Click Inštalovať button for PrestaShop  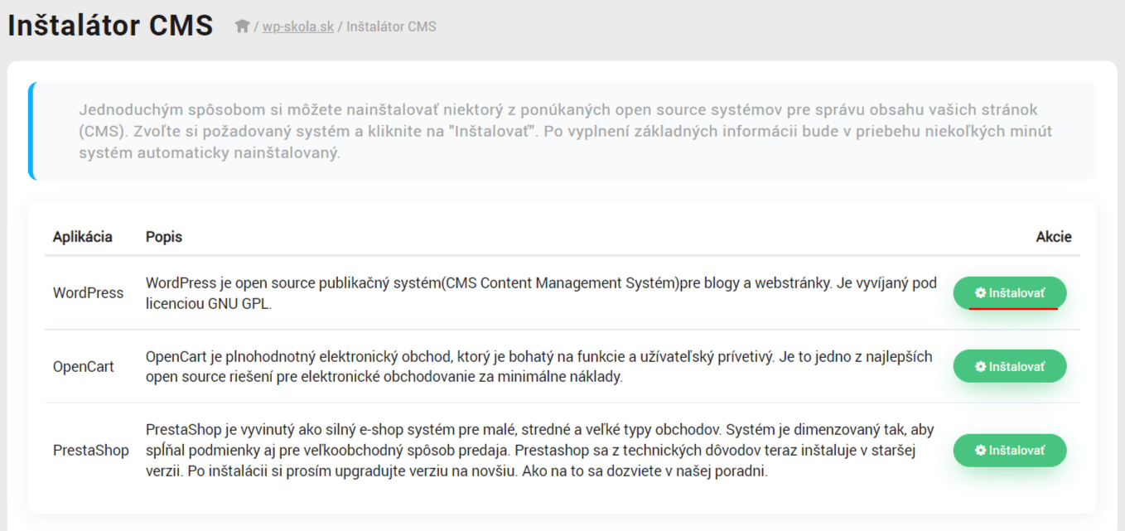(1010, 451)
